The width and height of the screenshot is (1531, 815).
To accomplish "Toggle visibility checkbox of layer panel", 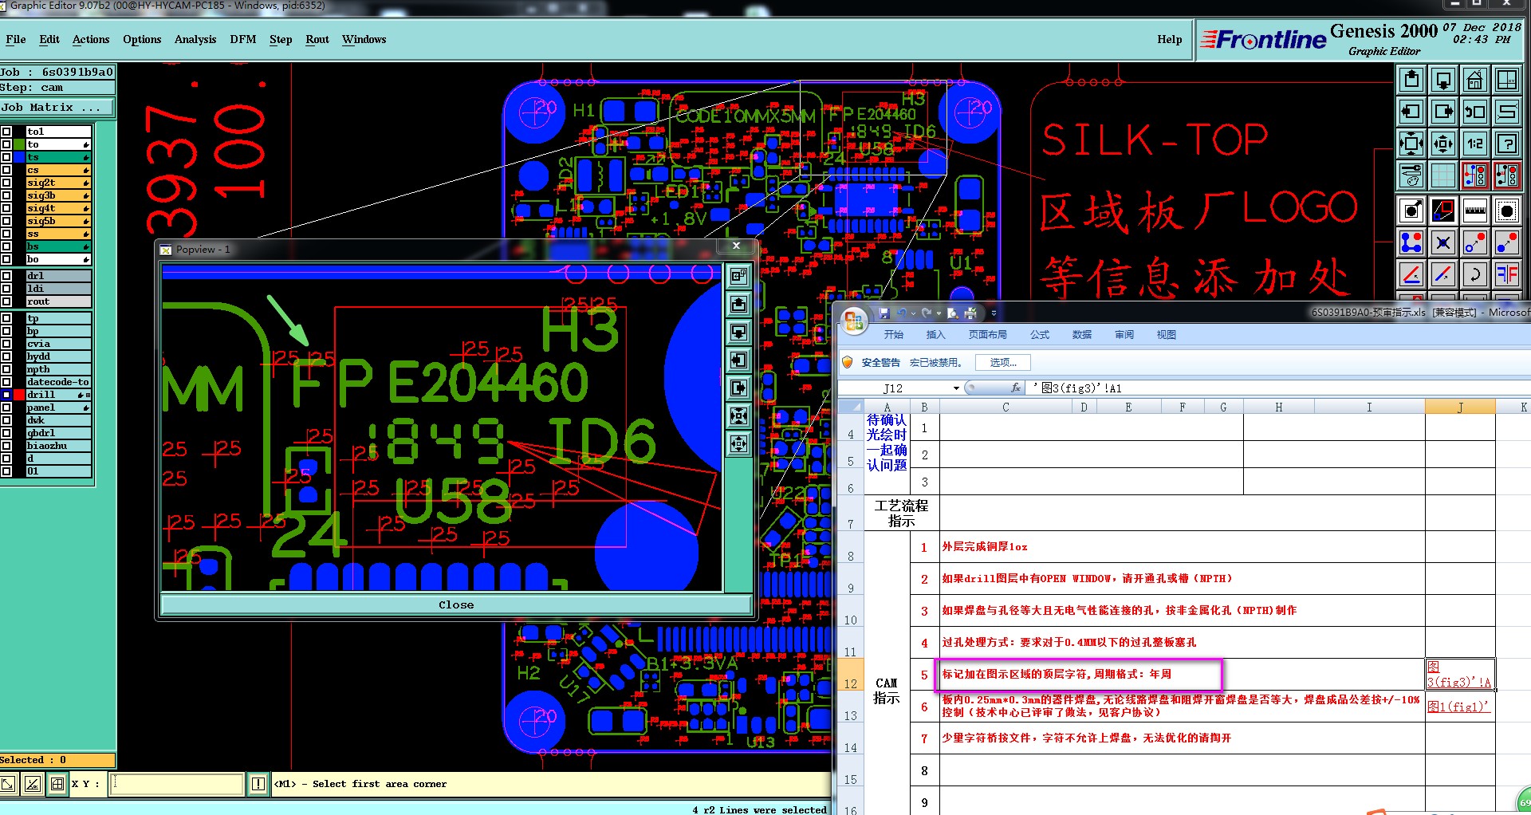I will click(6, 407).
